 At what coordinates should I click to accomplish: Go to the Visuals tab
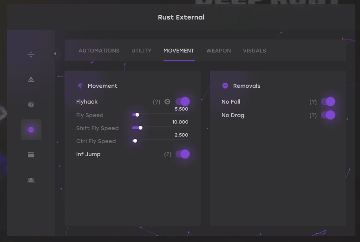pos(254,51)
